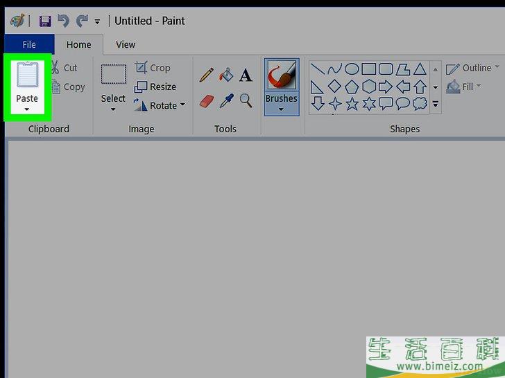Viewport: 505px width, 378px height.
Task: Open the Resize dialog
Action: [x=155, y=87]
